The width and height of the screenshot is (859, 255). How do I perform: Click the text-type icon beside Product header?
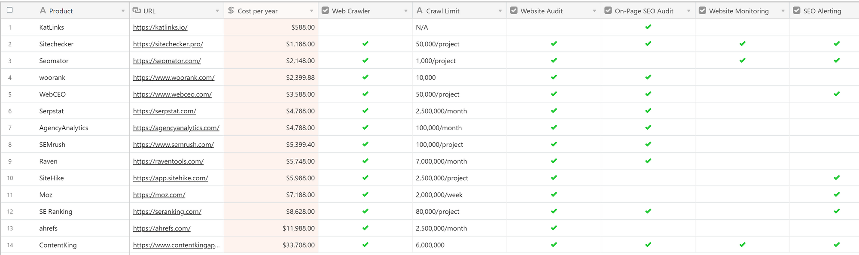[43, 10]
